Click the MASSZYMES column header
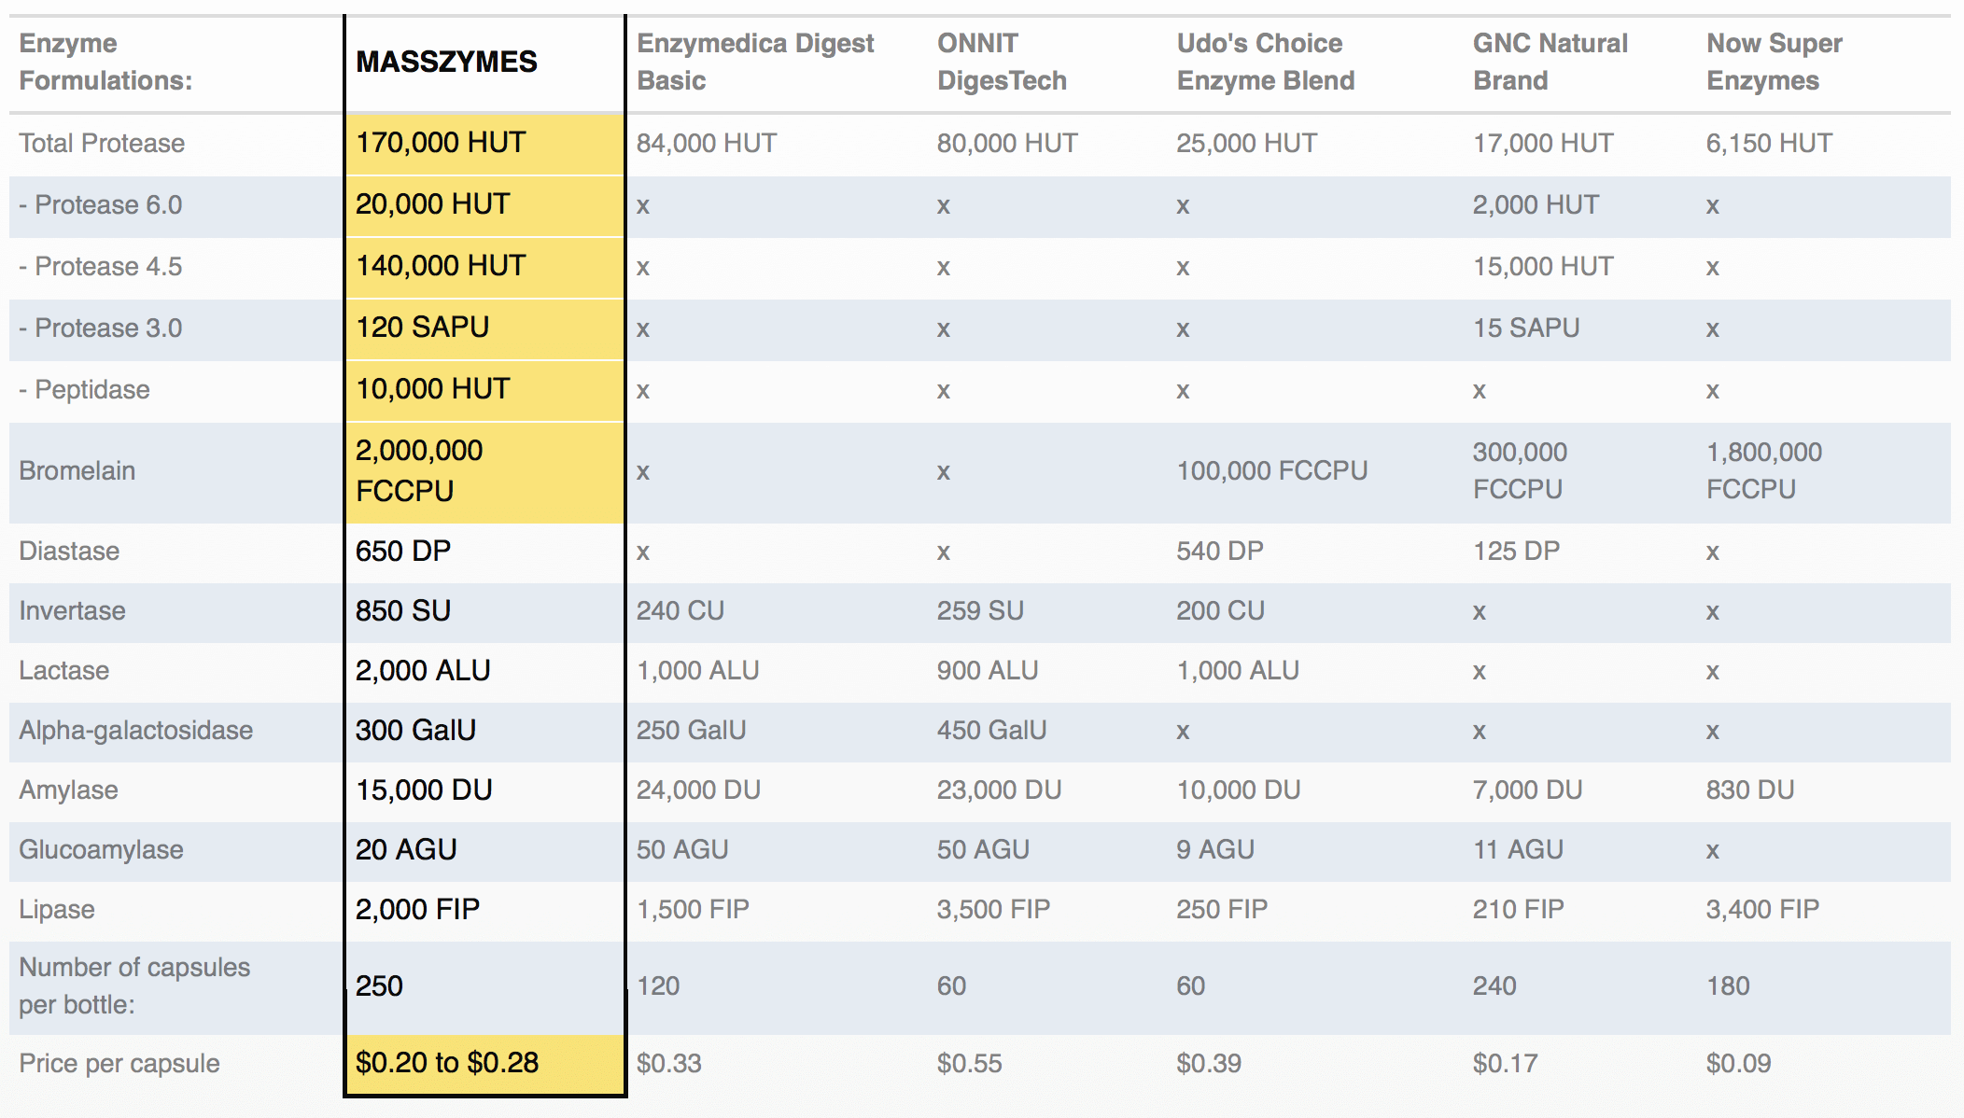Screen dimensions: 1964x1118 tap(446, 62)
